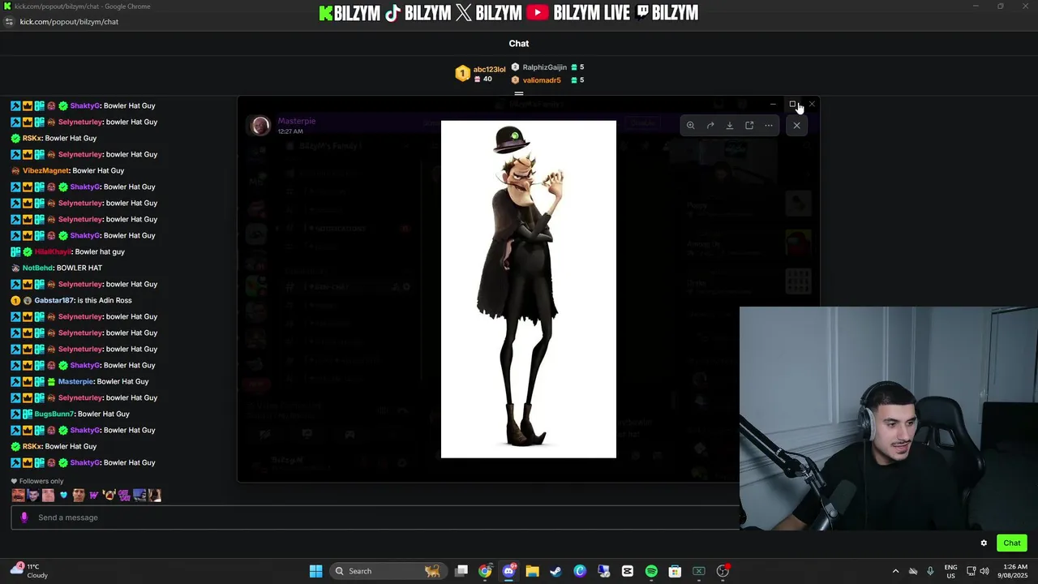Viewport: 1038px width, 584px height.
Task: Click username BugsBunn7 in chat
Action: coord(54,414)
